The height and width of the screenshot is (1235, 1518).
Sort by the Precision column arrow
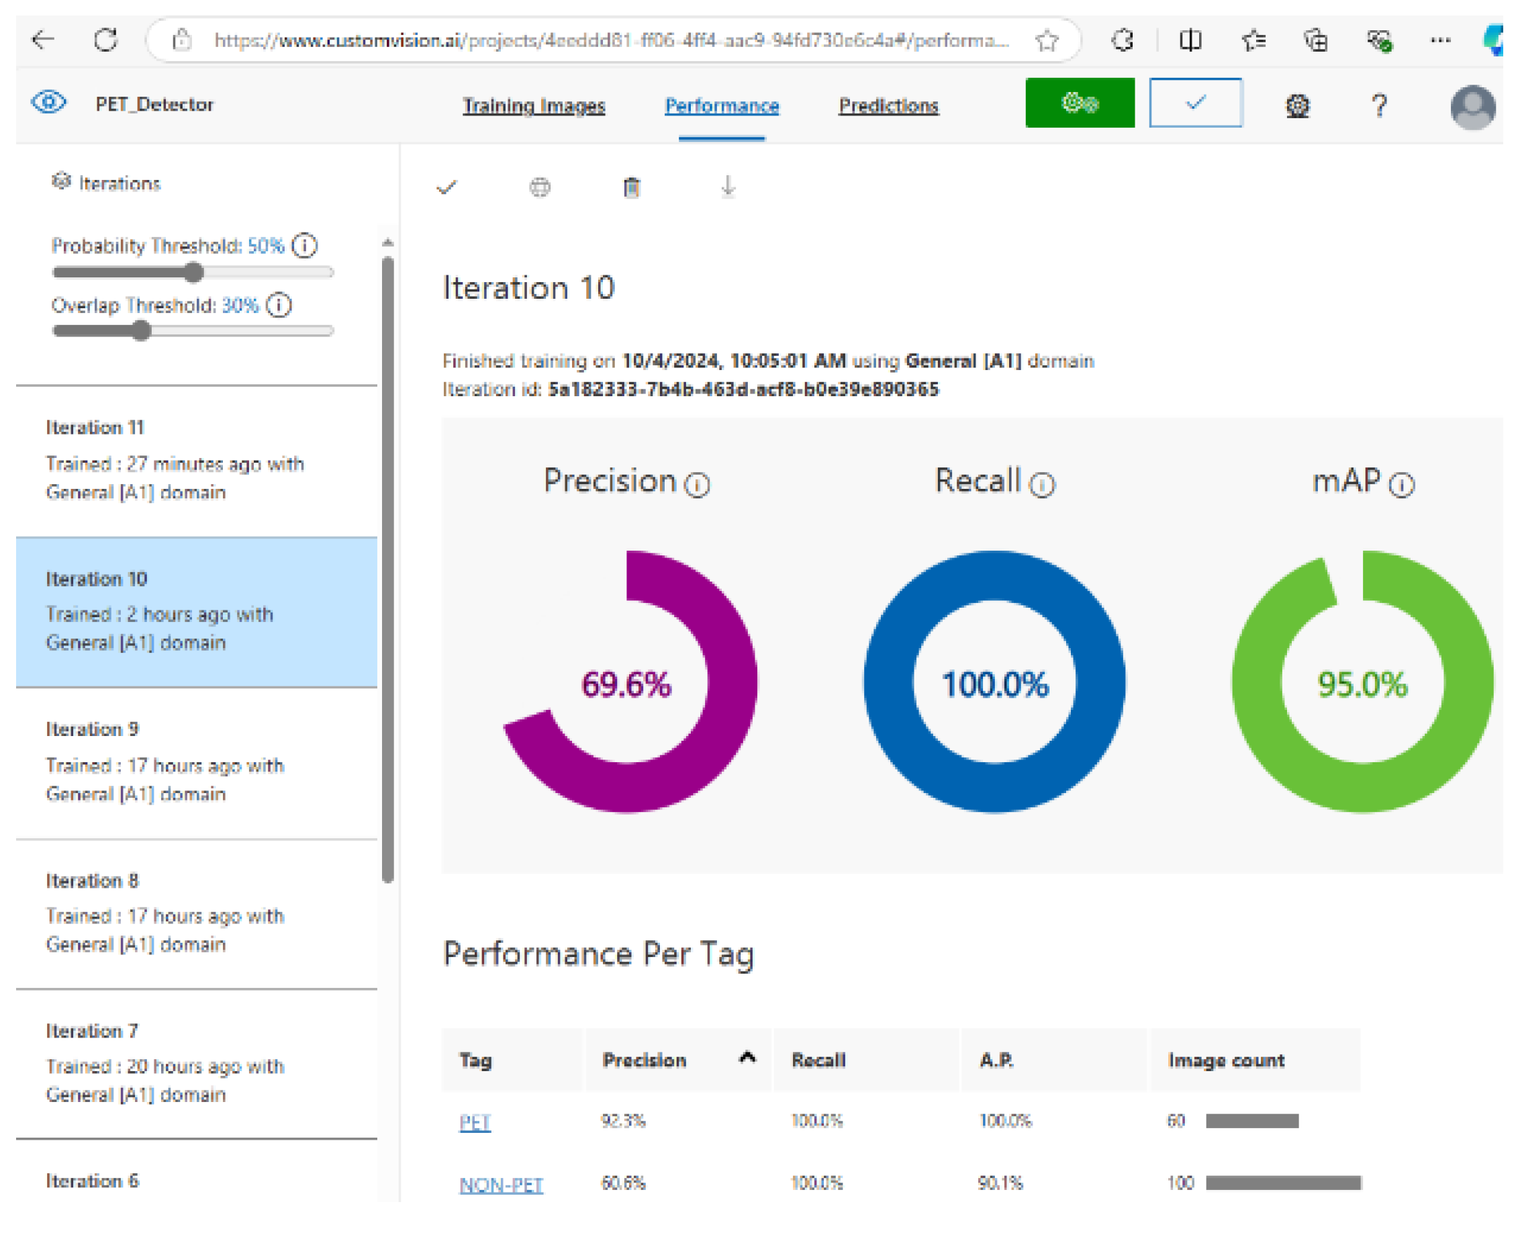[747, 1058]
